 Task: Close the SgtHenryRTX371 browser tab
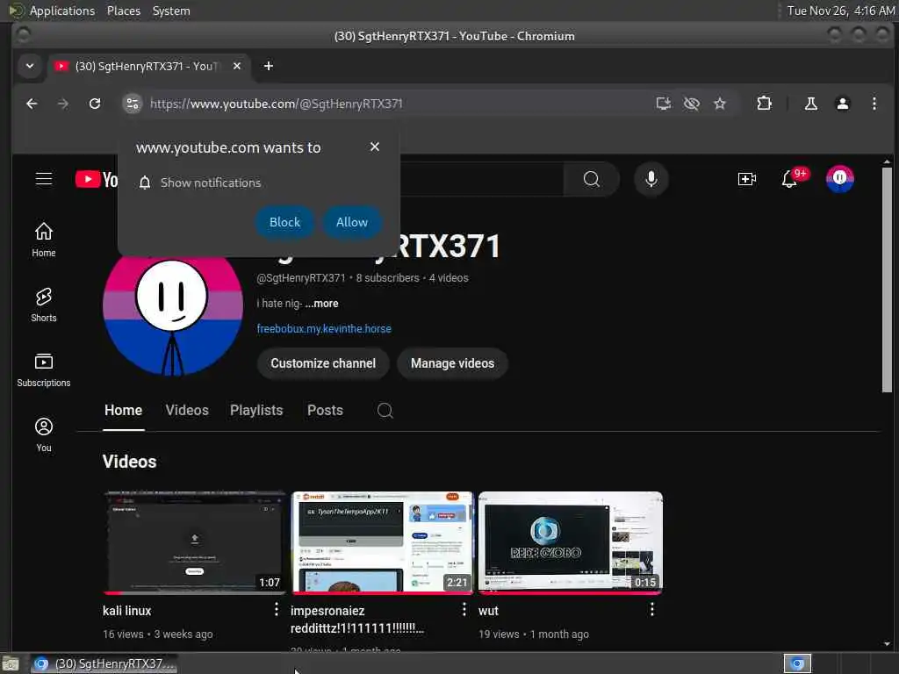237,67
